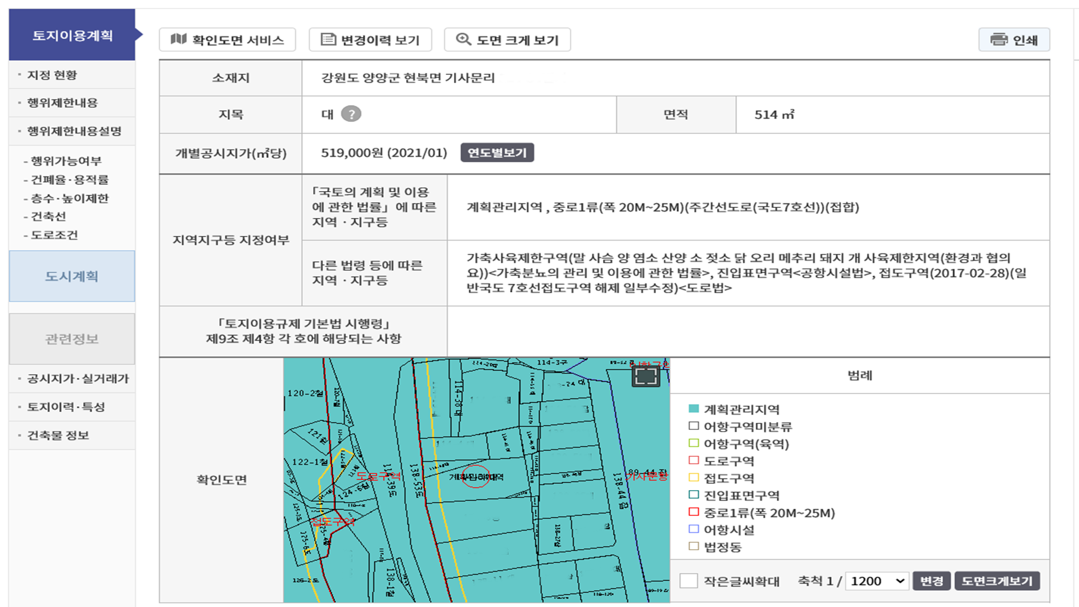This screenshot has width=1079, height=607.
Task: Click the 어항시설 blue legend swatch
Action: [x=693, y=529]
